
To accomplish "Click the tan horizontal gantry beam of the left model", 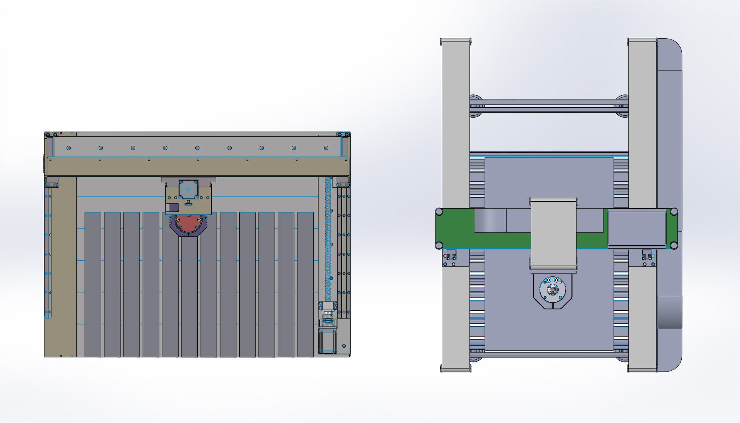I will [198, 167].
